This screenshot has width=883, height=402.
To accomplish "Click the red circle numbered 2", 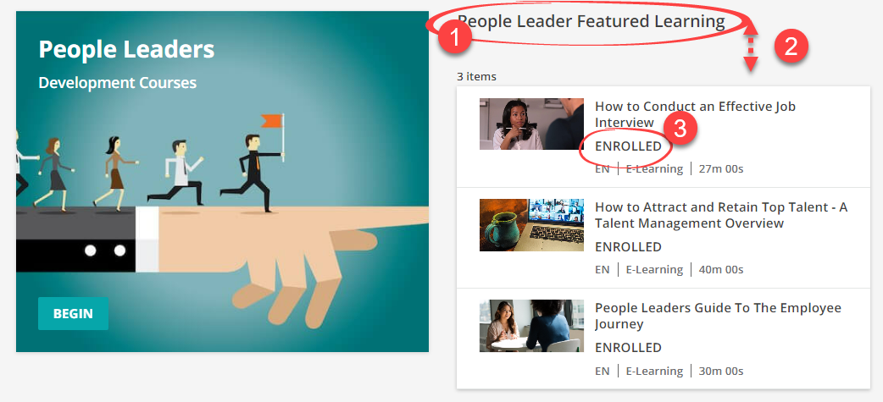I will coord(791,47).
